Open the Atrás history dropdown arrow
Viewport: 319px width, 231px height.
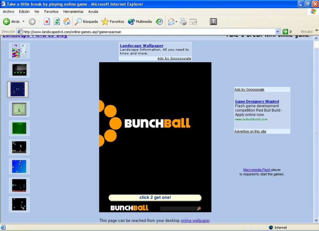tap(23, 21)
